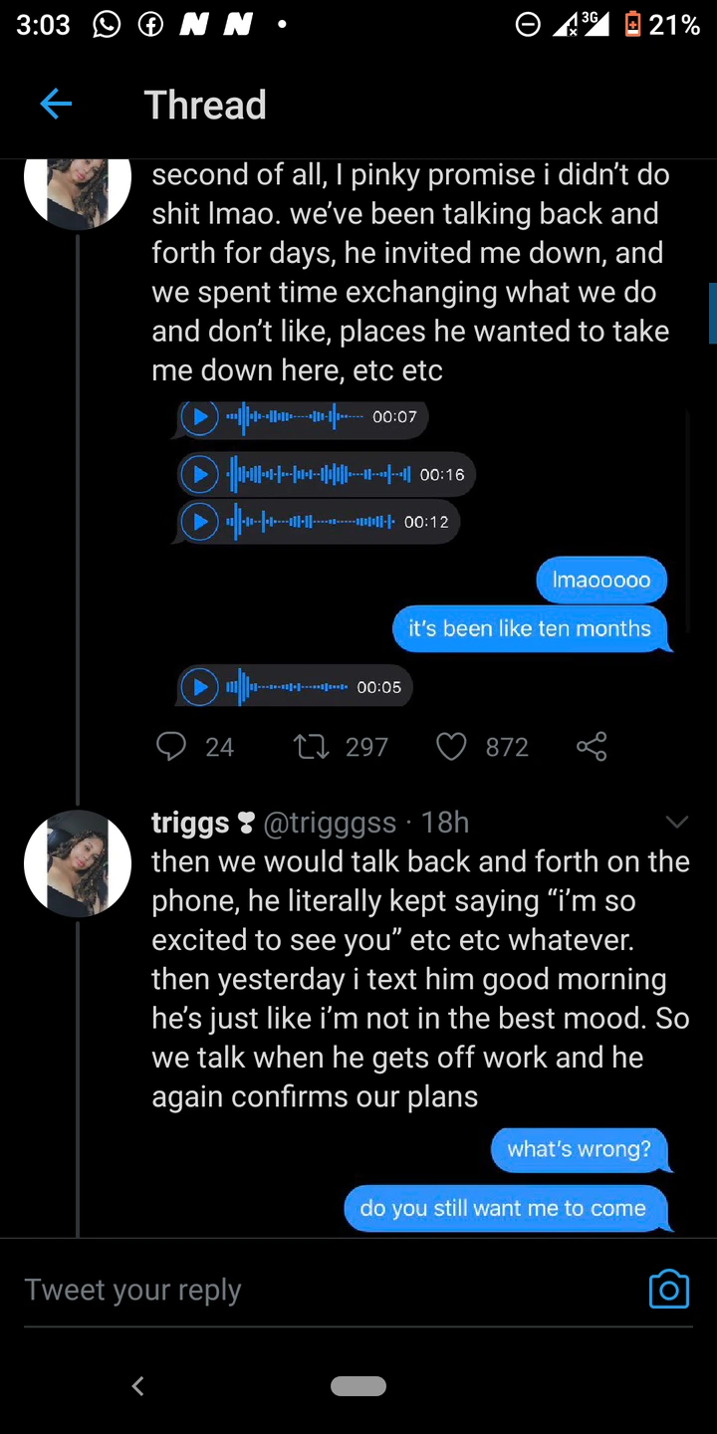Viewport: 717px width, 1434px height.
Task: Tap triggs profile picture on lower tweet
Action: tap(78, 862)
